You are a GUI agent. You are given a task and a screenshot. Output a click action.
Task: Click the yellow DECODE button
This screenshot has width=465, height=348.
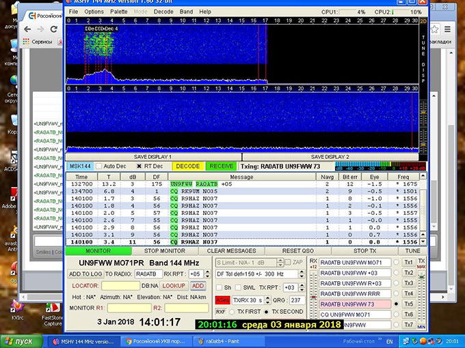click(188, 166)
